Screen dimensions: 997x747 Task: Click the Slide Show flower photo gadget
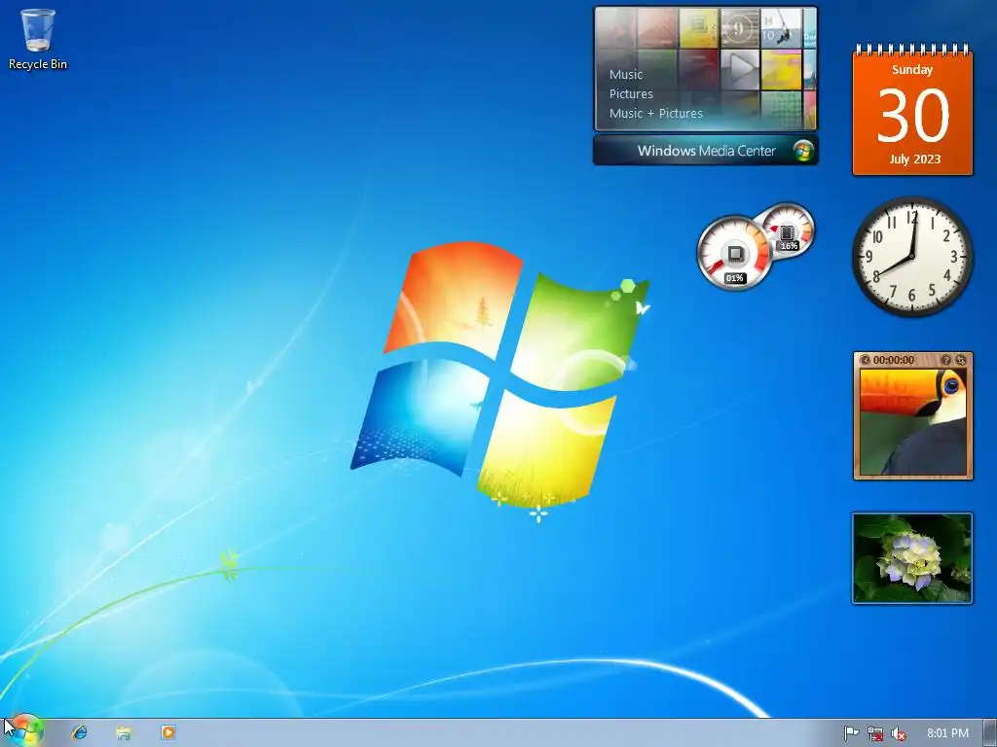912,558
